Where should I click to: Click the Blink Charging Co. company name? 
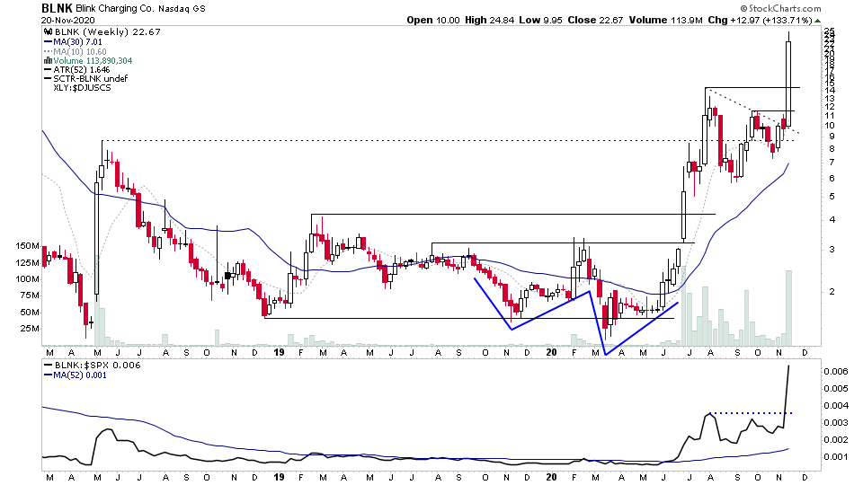click(x=115, y=9)
